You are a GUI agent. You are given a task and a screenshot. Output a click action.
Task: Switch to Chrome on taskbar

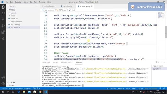40,92
